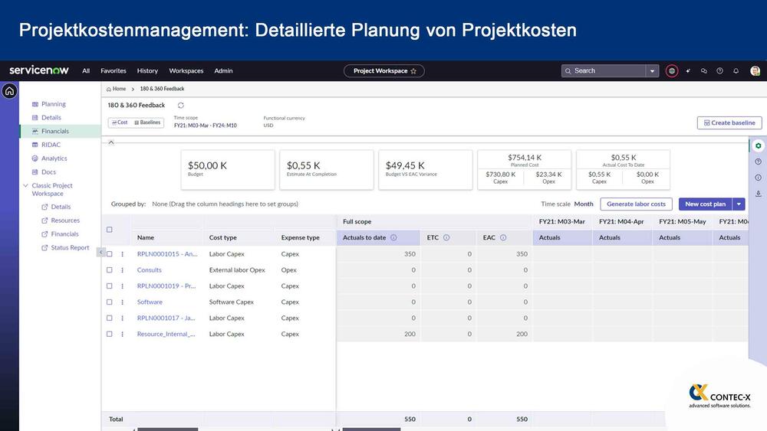Toggle the select-all checkbox in table header
Screen dimensions: 767x431
110,230
